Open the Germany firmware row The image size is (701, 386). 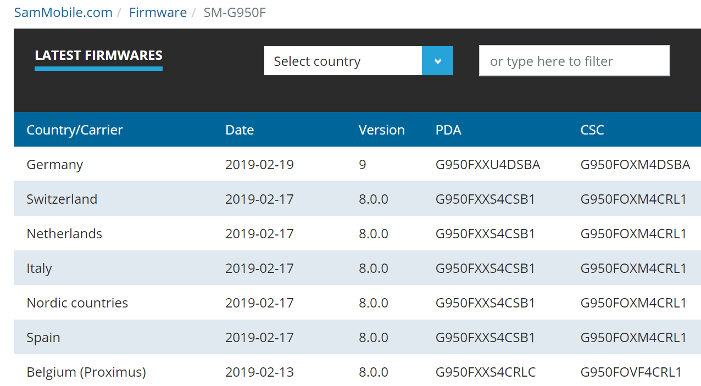357,164
